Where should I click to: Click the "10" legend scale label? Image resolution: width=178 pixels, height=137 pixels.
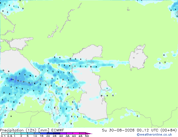(35, 136)
